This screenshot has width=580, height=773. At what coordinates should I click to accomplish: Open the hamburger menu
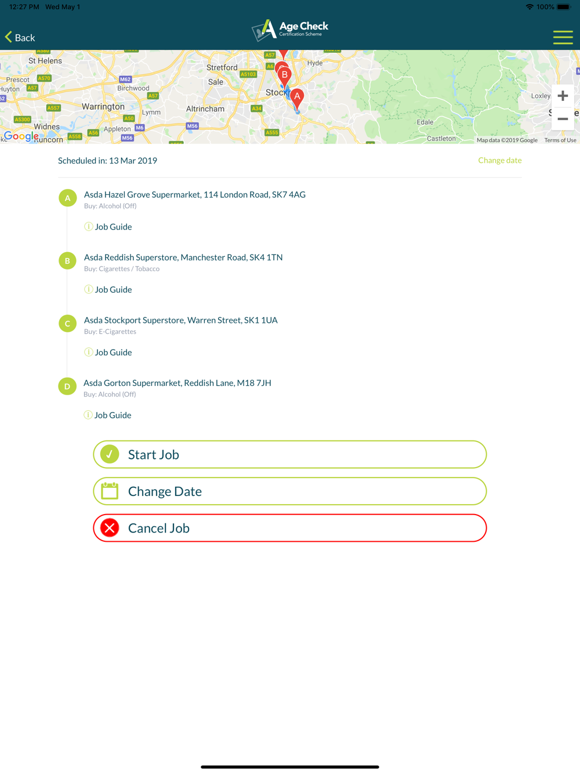563,37
